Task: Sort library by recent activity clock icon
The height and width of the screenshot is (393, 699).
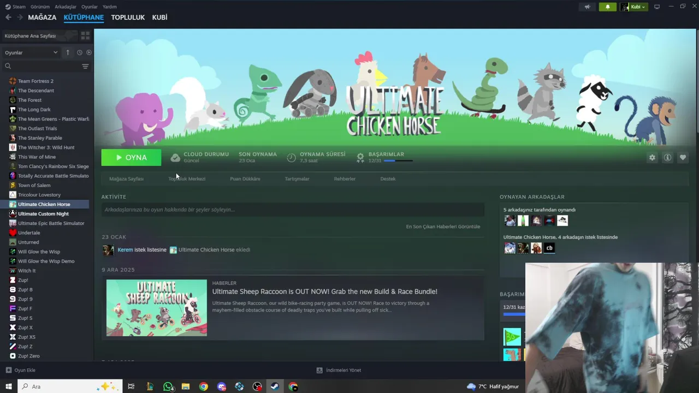Action: click(79, 52)
